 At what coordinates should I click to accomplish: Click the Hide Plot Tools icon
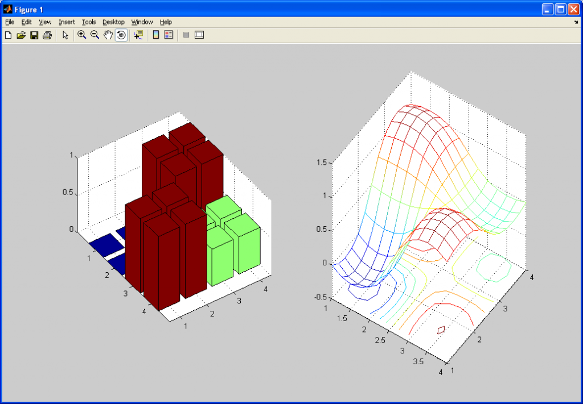[x=186, y=35]
